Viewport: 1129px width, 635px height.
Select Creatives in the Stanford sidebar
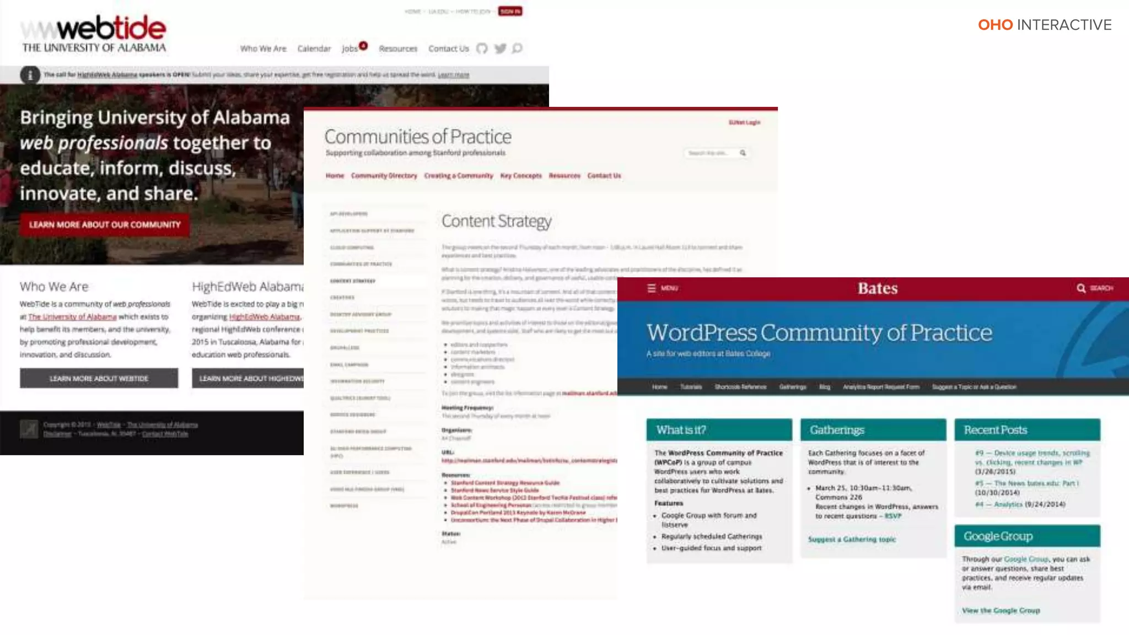pos(342,297)
